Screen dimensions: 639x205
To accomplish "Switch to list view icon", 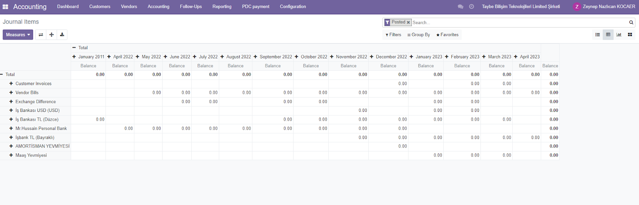I will (597, 35).
